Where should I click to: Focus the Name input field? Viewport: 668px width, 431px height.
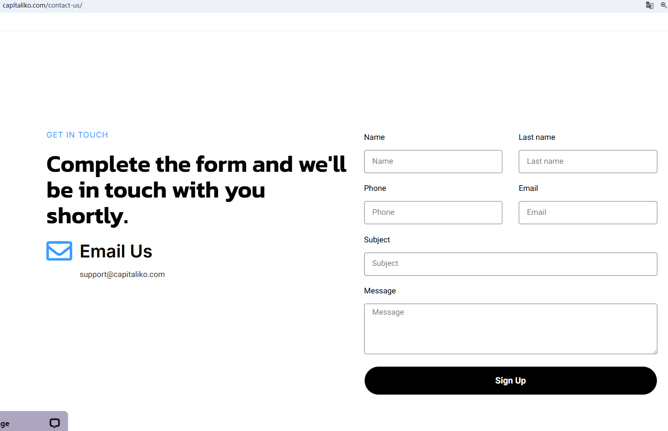pyautogui.click(x=433, y=162)
